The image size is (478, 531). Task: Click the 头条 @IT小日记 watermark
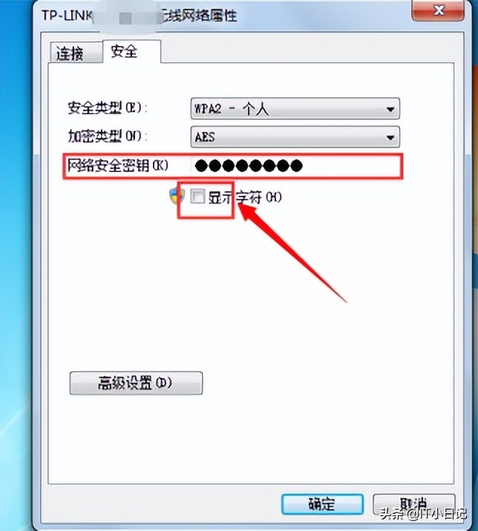(x=423, y=514)
